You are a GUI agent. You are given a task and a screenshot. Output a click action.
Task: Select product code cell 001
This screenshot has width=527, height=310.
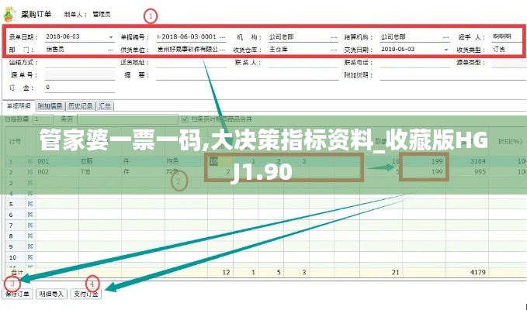point(57,161)
